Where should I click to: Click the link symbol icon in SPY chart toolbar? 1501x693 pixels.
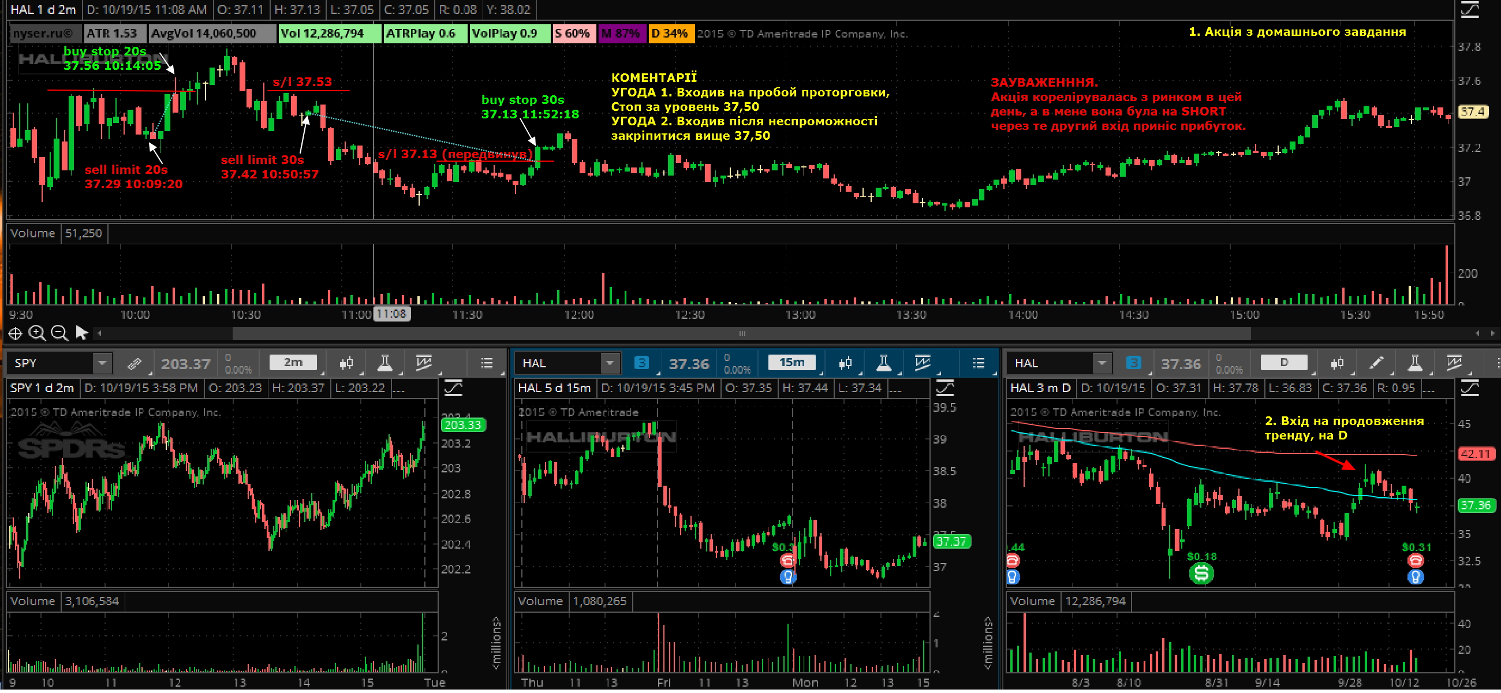(135, 365)
